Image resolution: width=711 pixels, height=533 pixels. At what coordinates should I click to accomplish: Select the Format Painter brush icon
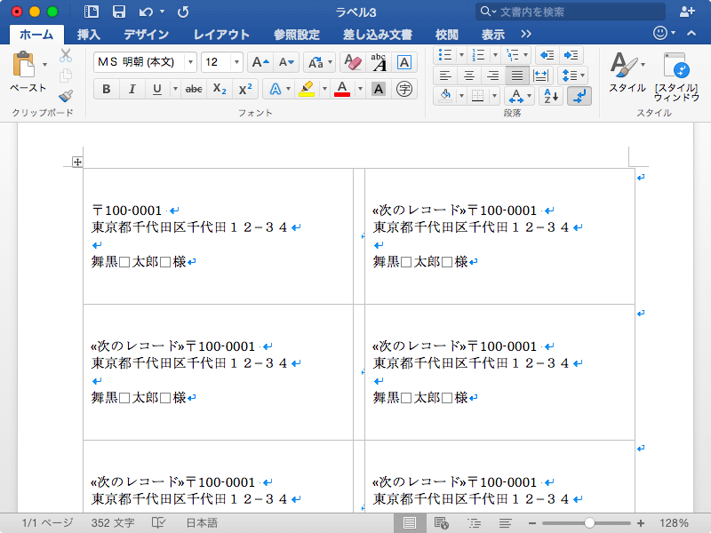click(66, 96)
